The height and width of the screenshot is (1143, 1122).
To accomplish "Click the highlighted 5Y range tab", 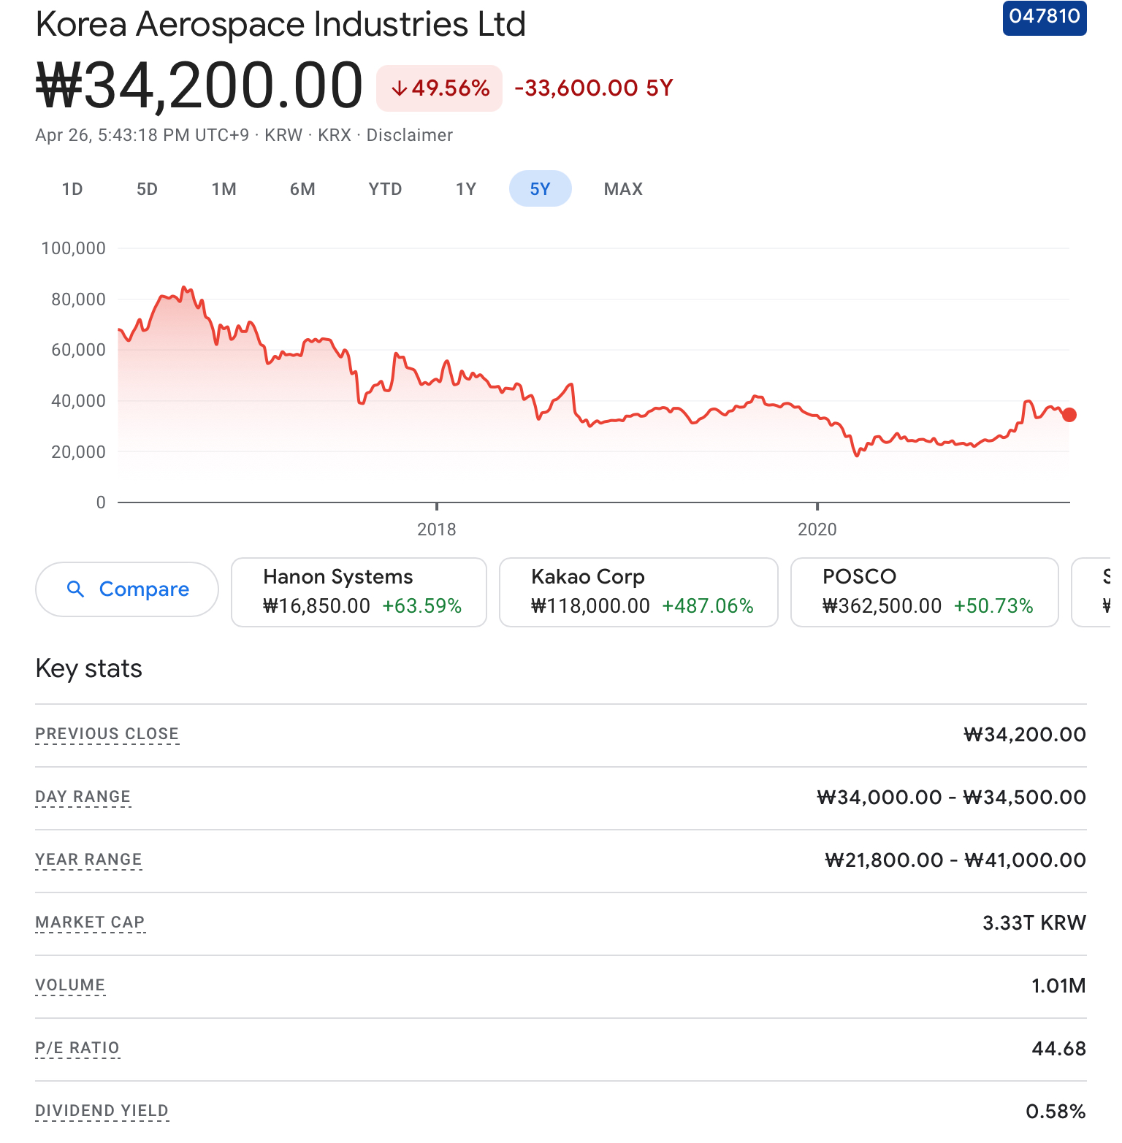I will pos(540,189).
